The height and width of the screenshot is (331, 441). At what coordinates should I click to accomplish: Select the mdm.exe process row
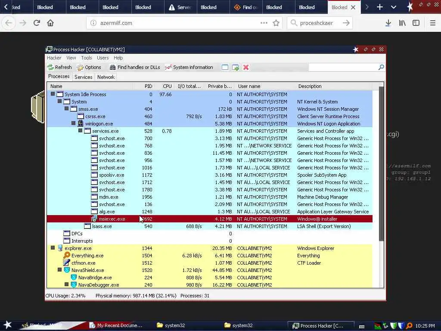point(210,197)
